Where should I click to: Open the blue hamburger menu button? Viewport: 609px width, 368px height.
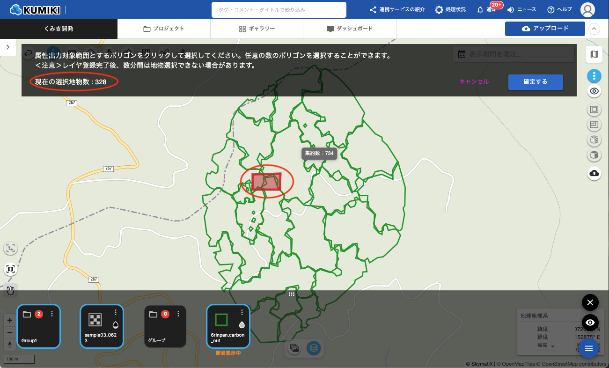tap(589, 348)
